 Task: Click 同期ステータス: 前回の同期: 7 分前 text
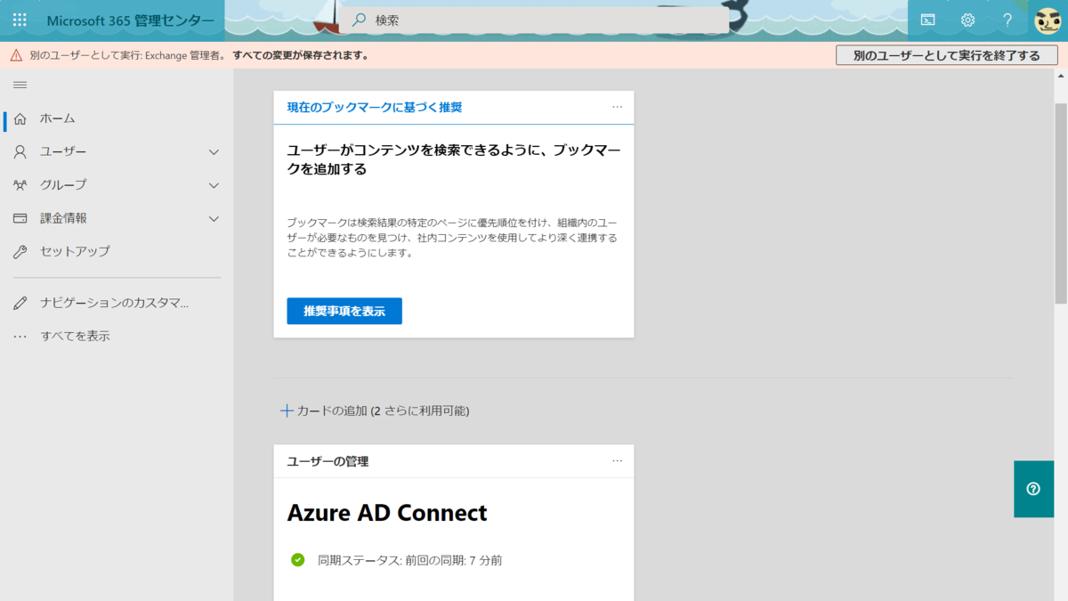pos(410,560)
